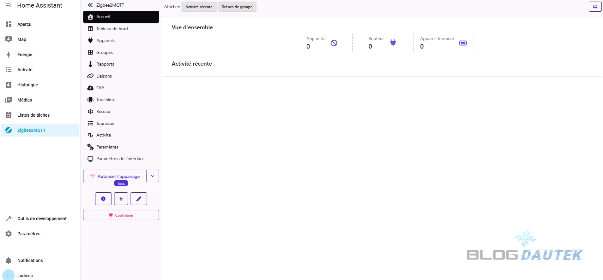Toggle the Activité récente display filter

click(x=199, y=7)
